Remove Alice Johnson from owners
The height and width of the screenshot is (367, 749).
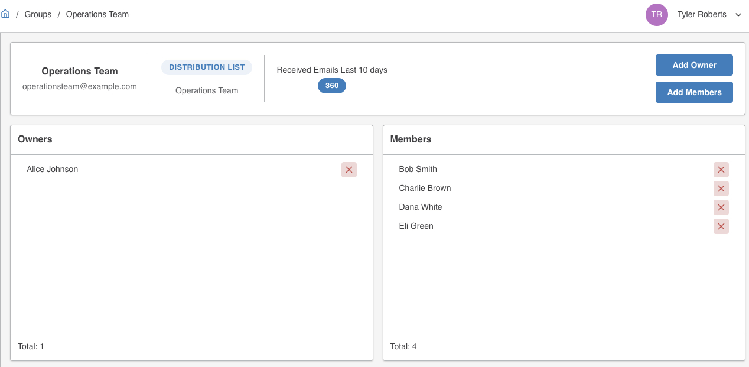click(x=349, y=170)
